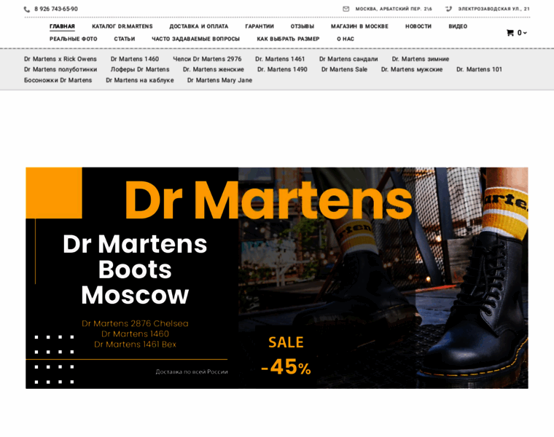The height and width of the screenshot is (437, 554).
Task: Select Dr. Martens 1490 category
Action: coord(282,69)
